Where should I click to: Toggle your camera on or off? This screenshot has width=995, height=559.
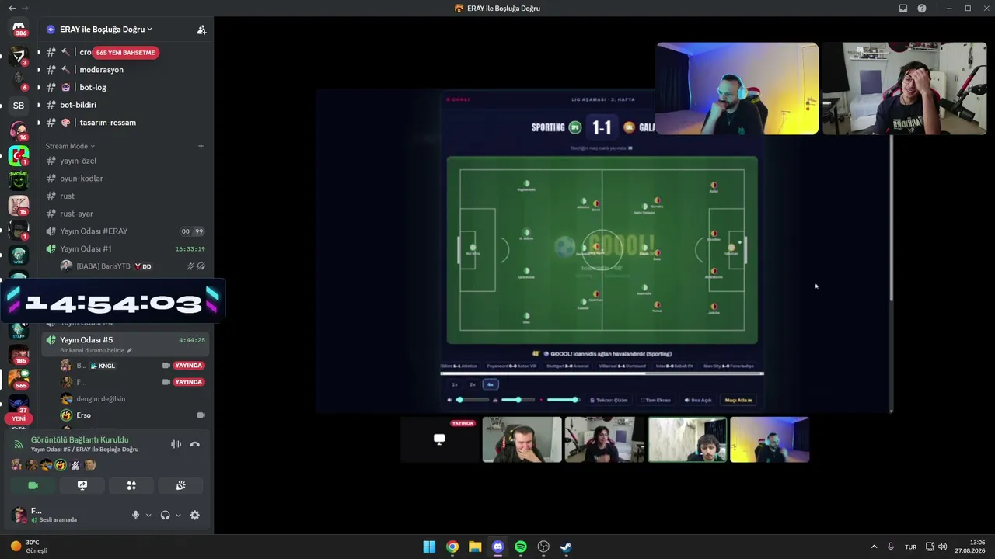coord(33,485)
